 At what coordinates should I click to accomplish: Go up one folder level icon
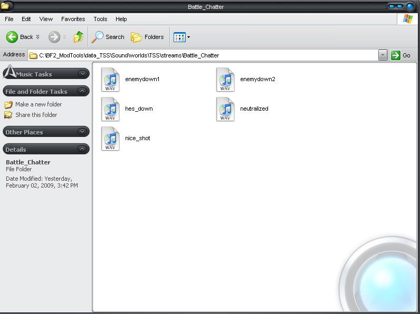[78, 37]
